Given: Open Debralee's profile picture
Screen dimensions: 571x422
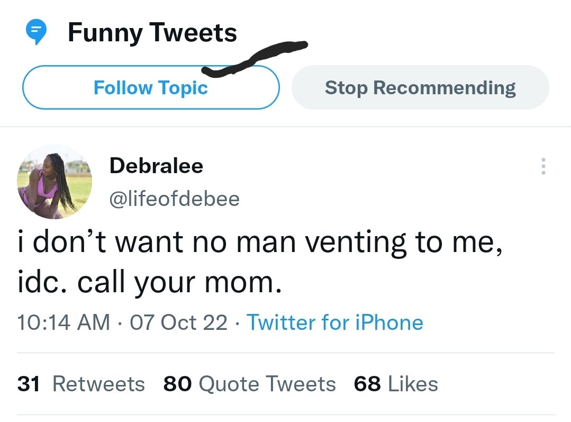Looking at the screenshot, I should point(55,182).
